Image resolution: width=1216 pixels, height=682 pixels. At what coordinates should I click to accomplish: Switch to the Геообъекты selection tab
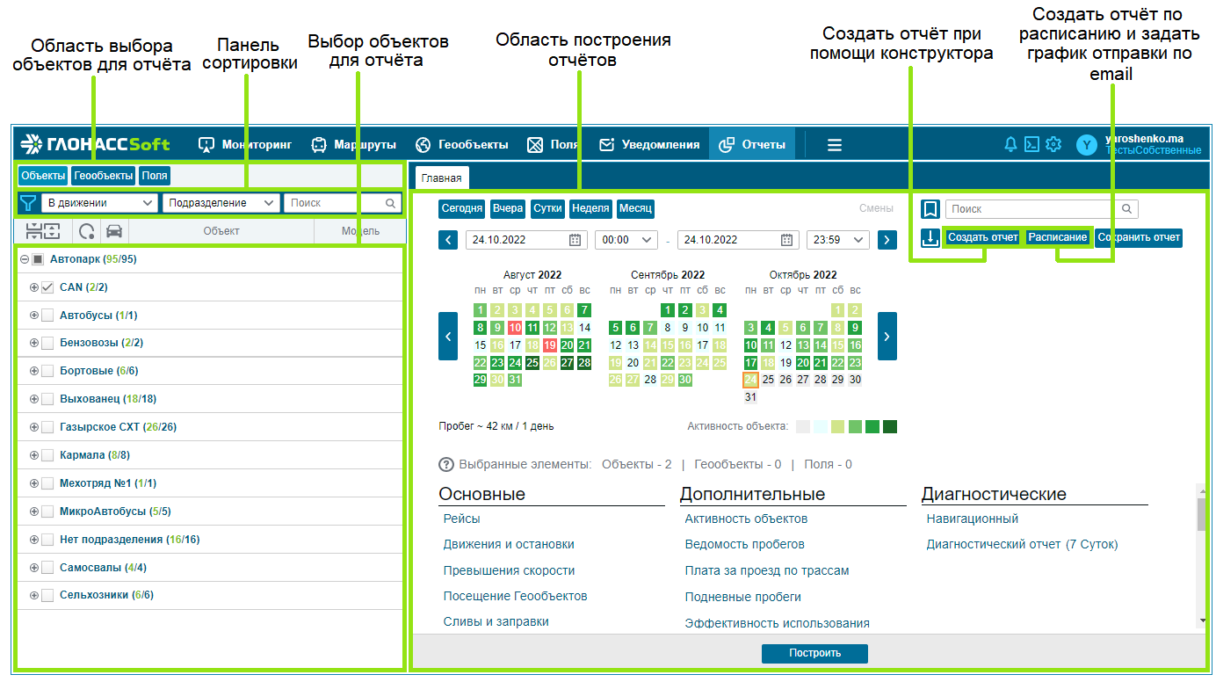coord(104,176)
